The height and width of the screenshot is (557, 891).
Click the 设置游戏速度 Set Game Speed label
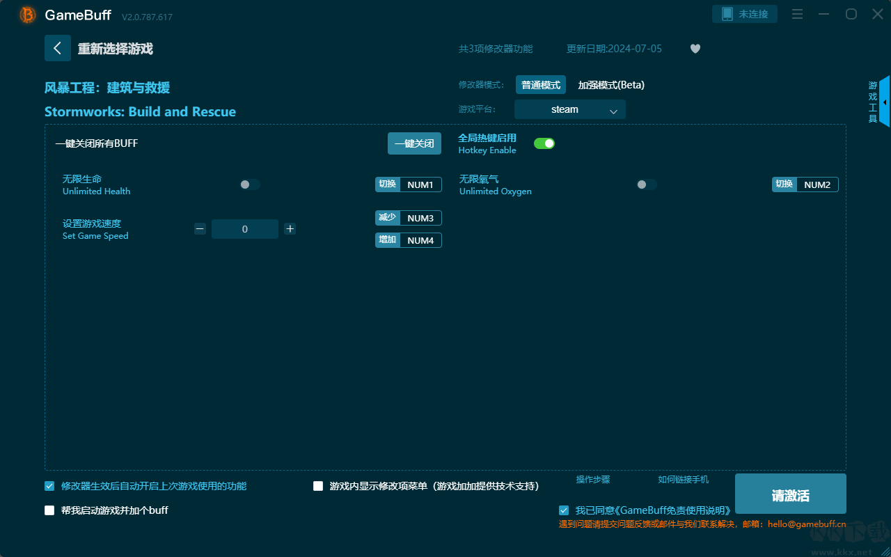click(95, 229)
